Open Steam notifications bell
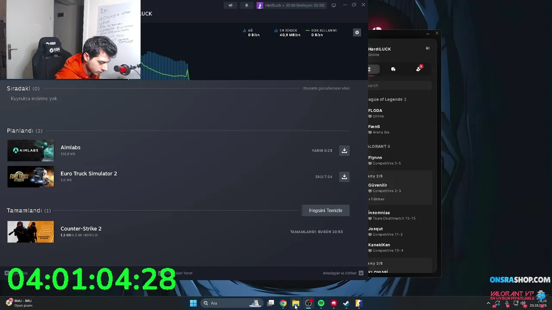Screen dimensions: 552x310 point(247,5)
